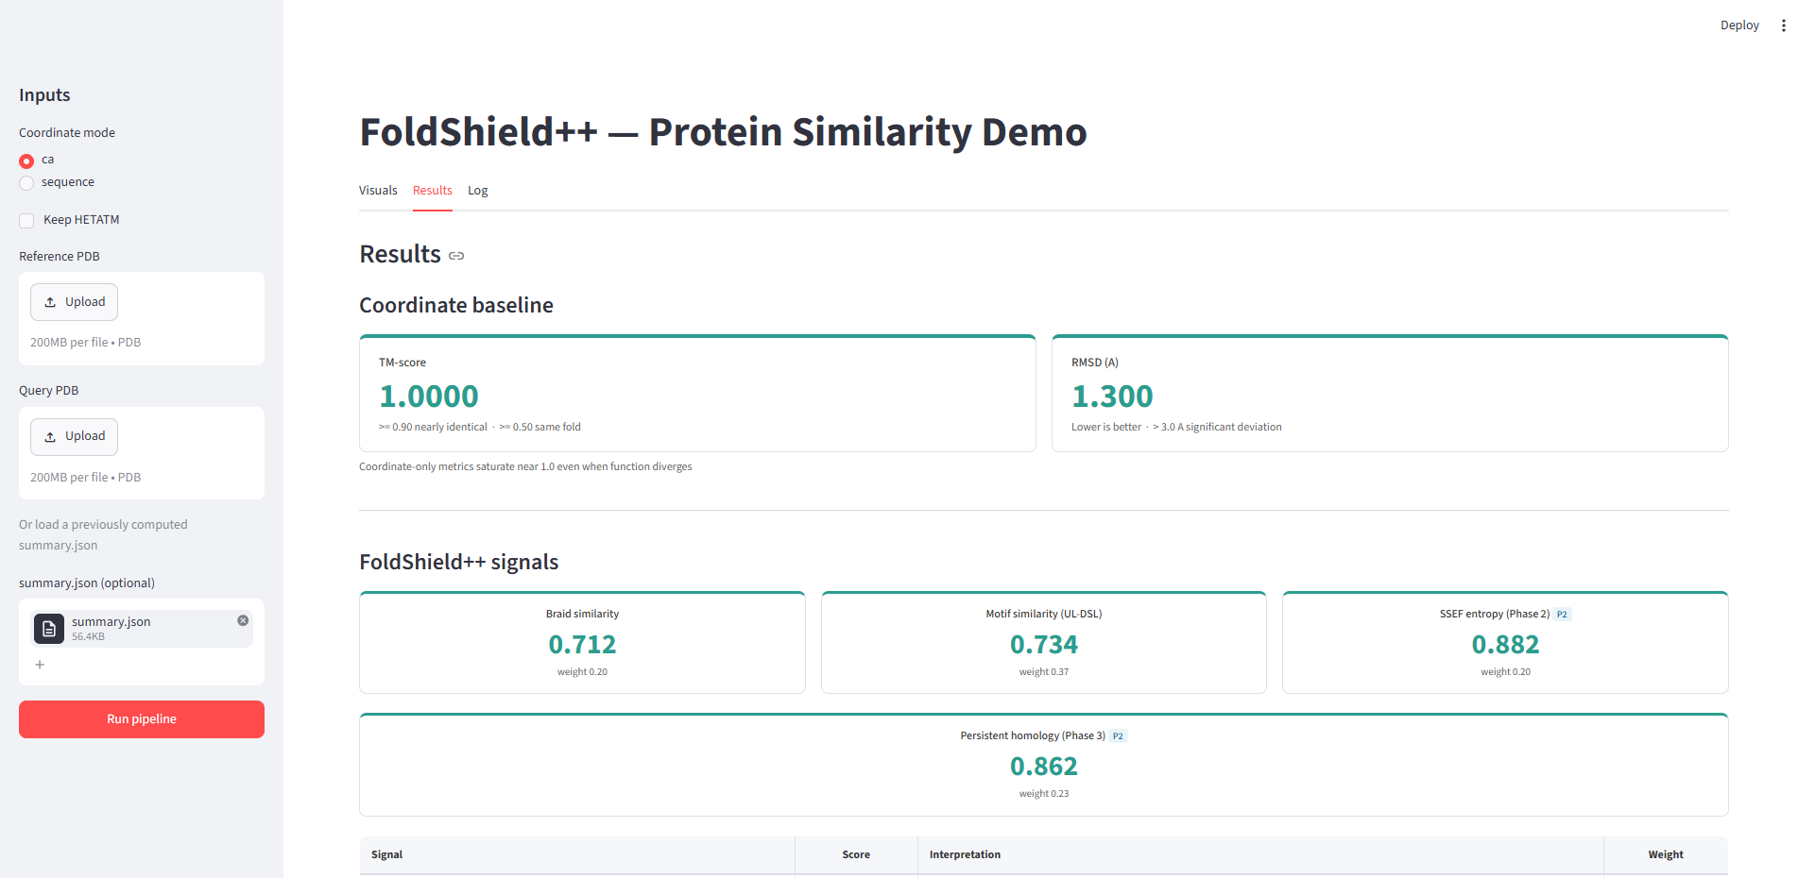This screenshot has height=878, width=1798.
Task: Sort table by Score column header
Action: coord(856,855)
